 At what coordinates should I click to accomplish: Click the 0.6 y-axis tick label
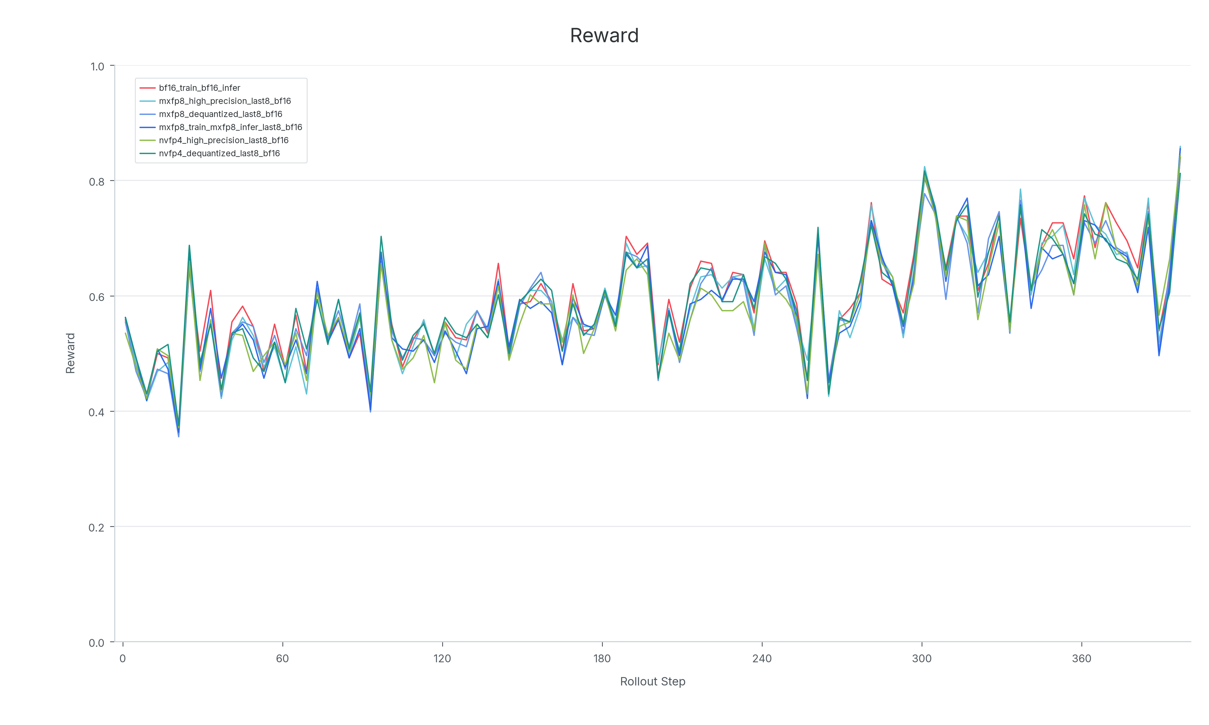pyautogui.click(x=97, y=297)
